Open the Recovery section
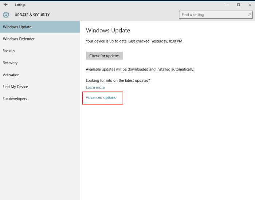 (40, 63)
